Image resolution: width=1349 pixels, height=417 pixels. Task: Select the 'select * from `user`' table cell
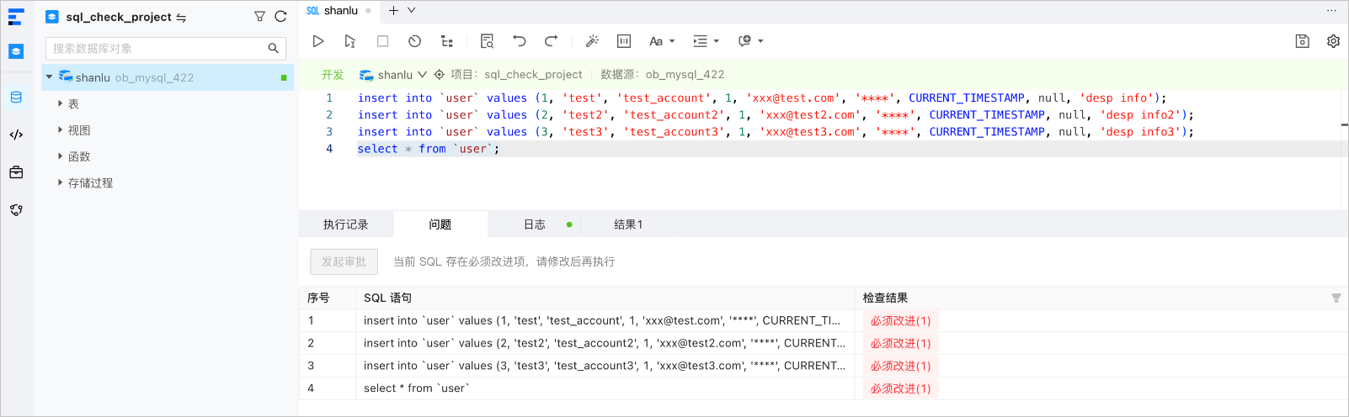(605, 388)
